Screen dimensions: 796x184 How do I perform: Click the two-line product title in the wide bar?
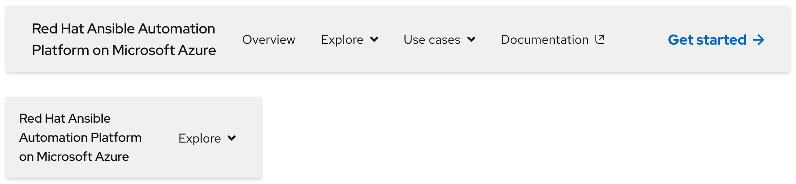[124, 39]
